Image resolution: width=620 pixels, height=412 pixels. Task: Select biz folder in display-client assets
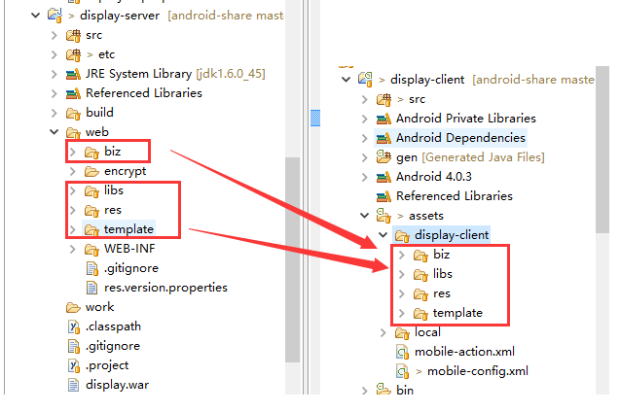click(441, 255)
